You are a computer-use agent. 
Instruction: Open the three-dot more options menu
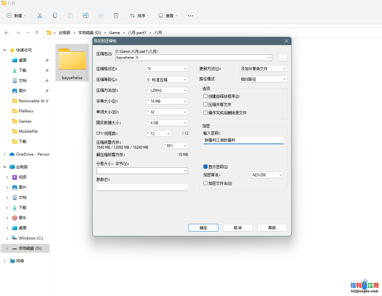click(x=190, y=16)
